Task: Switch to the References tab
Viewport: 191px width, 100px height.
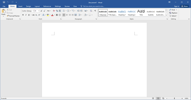Action: tap(47, 6)
